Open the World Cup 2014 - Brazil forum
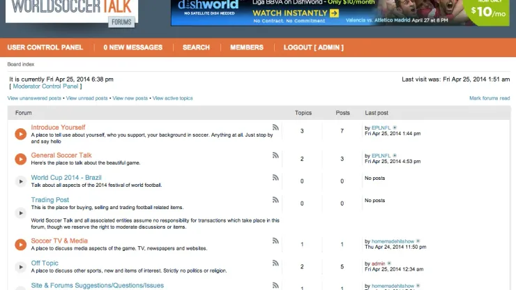The width and height of the screenshot is (516, 290). point(66,178)
